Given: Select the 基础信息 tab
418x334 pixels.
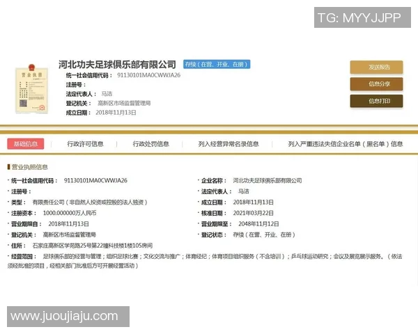Looking at the screenshot, I should click(26, 144).
